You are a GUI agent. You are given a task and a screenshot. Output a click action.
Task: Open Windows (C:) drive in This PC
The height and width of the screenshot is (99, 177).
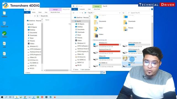[107, 45]
